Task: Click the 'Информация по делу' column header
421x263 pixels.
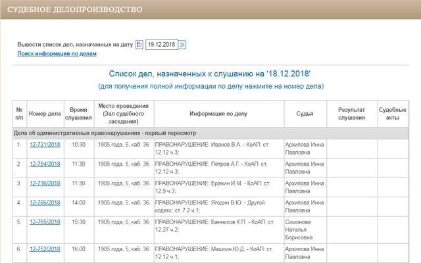Action: (218, 114)
